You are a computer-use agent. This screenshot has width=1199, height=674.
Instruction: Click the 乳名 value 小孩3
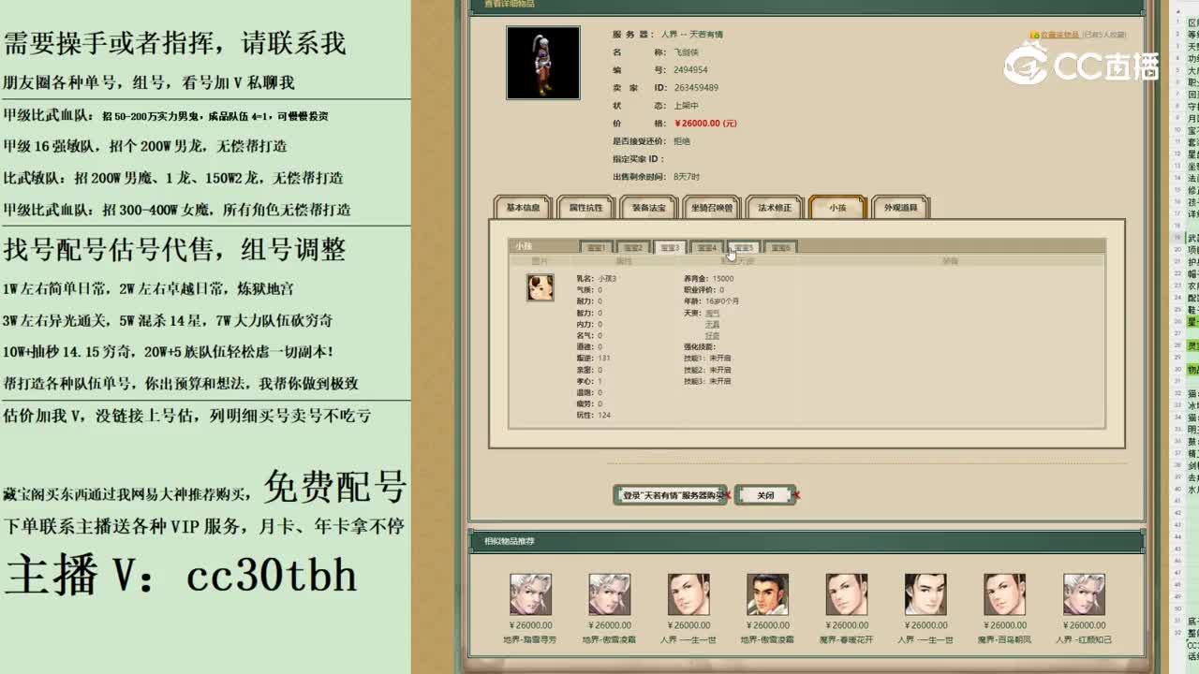607,279
